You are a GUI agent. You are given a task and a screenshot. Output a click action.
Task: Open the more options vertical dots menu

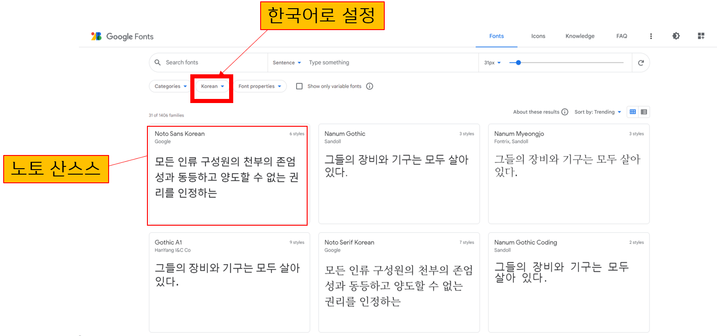point(651,36)
